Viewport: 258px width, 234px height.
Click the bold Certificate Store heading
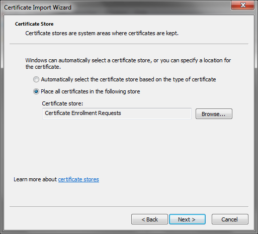tap(34, 24)
